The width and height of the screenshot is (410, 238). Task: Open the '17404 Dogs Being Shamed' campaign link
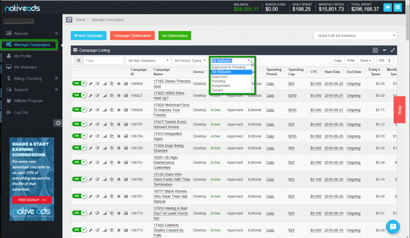coord(169,148)
